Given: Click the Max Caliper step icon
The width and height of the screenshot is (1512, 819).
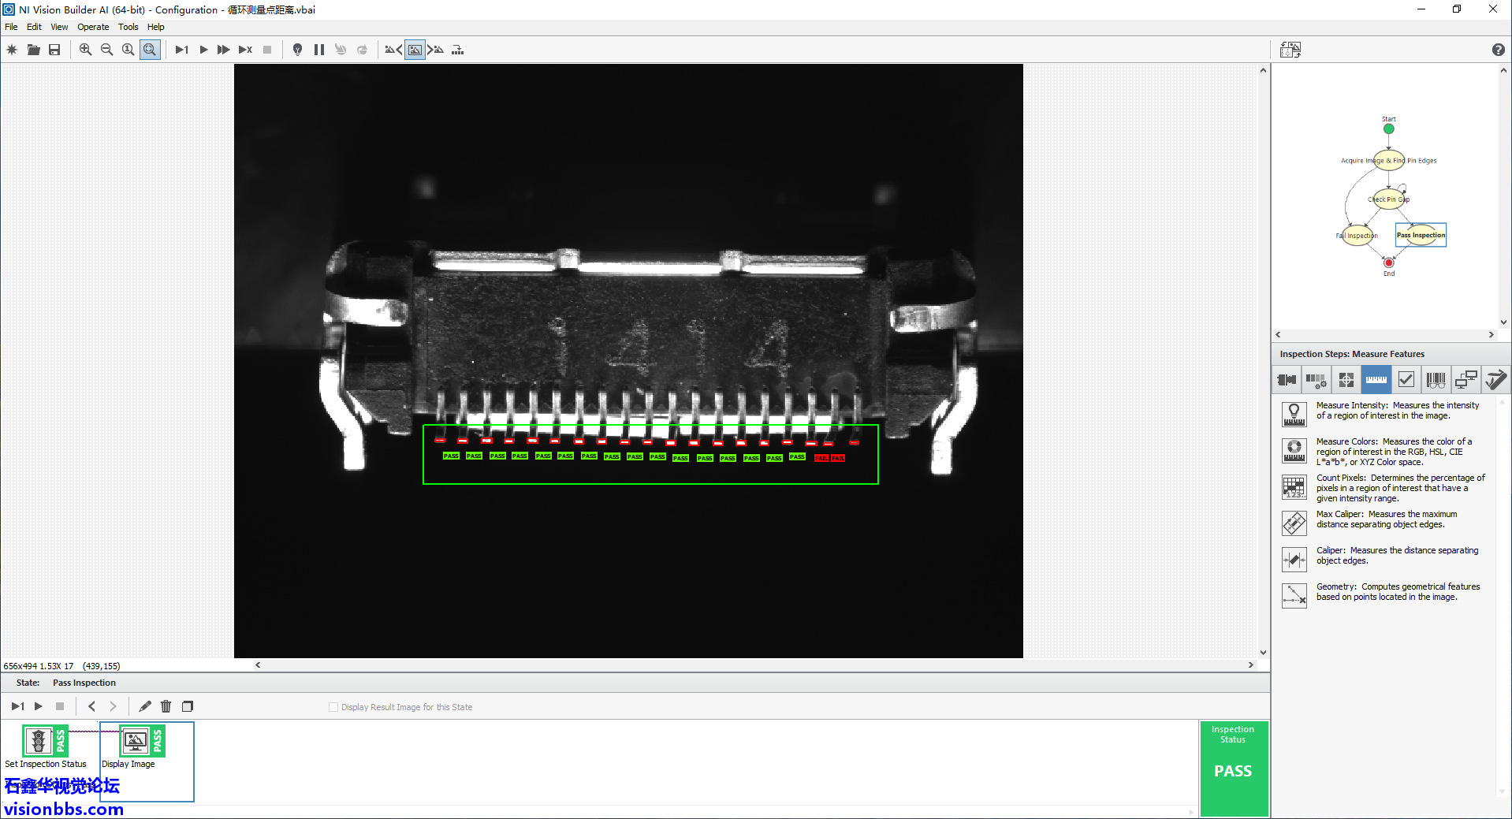Looking at the screenshot, I should 1294,523.
